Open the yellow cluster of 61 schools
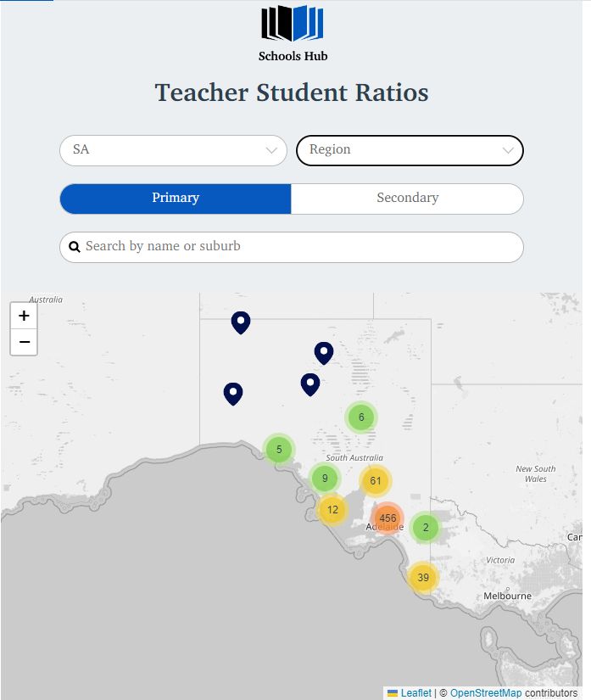 click(x=375, y=481)
